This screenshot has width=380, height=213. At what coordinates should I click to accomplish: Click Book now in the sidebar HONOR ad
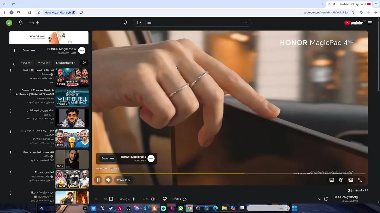(x=29, y=50)
